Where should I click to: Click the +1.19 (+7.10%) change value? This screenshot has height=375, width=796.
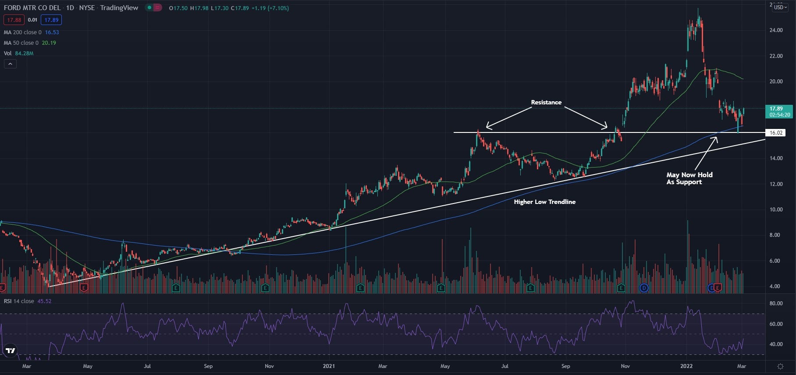click(270, 8)
